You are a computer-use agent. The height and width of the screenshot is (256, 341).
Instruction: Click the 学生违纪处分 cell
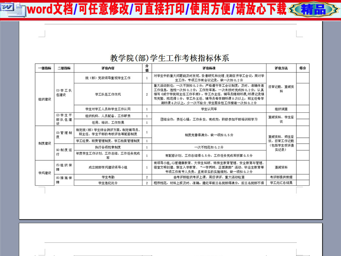(x=108, y=183)
